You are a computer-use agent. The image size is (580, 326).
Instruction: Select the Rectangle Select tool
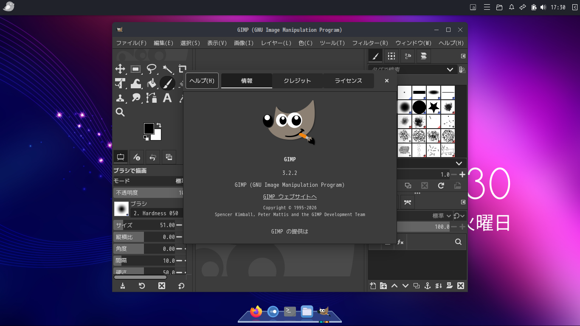[136, 69]
